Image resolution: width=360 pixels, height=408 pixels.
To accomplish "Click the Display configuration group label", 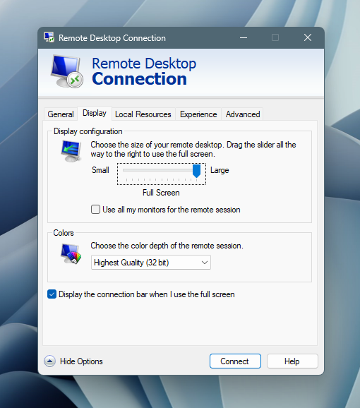I will pos(88,131).
